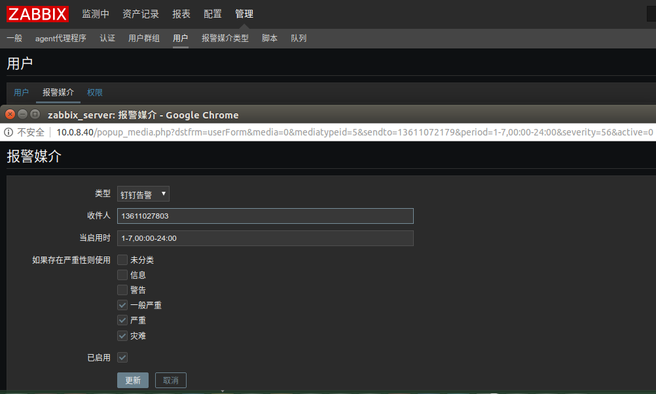Close the popup window with red button
This screenshot has width=656, height=394.
(x=10, y=114)
